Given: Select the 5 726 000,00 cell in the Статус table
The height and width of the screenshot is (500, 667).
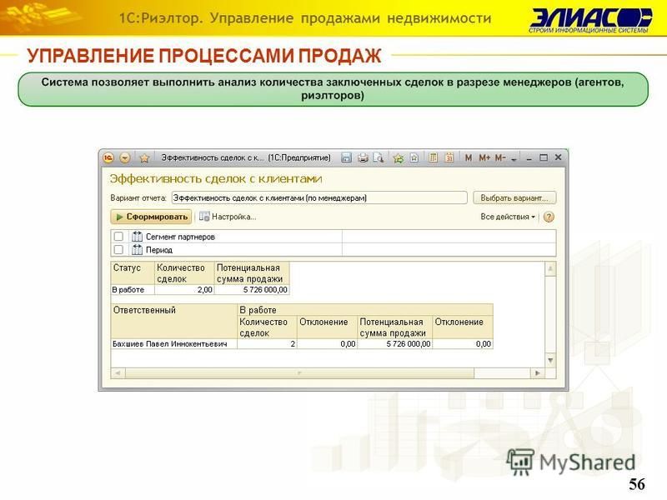Looking at the screenshot, I should (x=252, y=289).
